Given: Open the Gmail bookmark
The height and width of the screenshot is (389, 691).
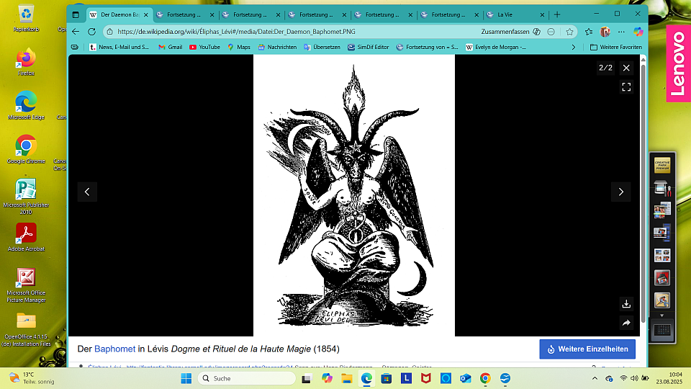Looking at the screenshot, I should point(171,48).
